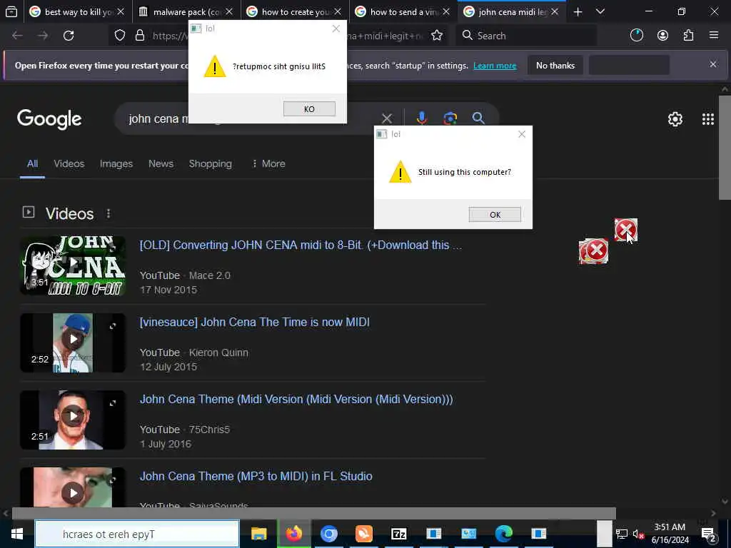The image size is (731, 548).
Task: Bookmark this page with the star icon
Action: (437, 36)
